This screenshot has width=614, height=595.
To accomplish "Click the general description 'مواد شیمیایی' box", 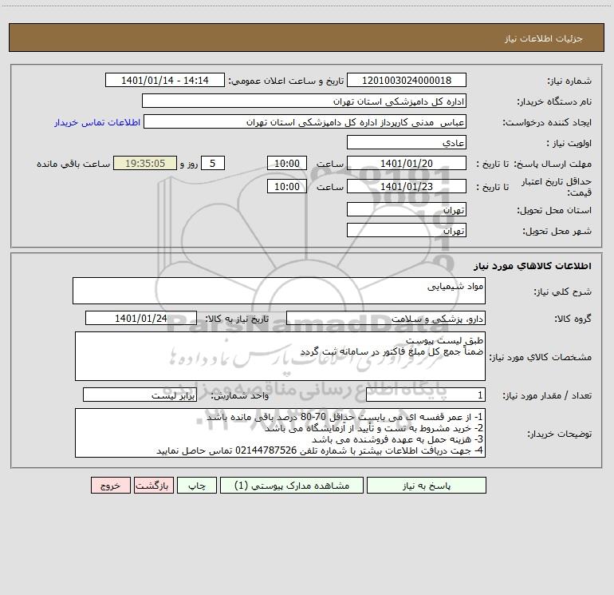I will pyautogui.click(x=279, y=291).
